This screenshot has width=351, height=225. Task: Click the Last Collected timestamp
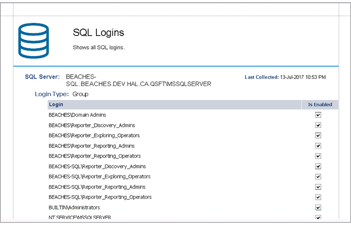pyautogui.click(x=302, y=77)
